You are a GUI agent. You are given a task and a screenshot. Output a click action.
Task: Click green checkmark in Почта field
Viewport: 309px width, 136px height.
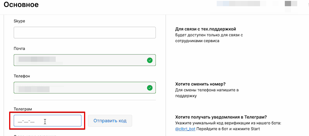pos(150,60)
